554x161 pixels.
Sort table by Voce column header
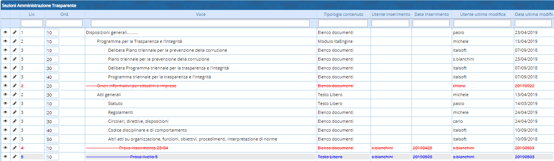tap(201, 14)
